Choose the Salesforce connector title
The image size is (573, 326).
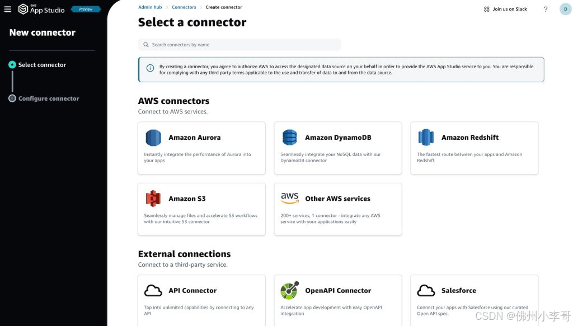459,291
